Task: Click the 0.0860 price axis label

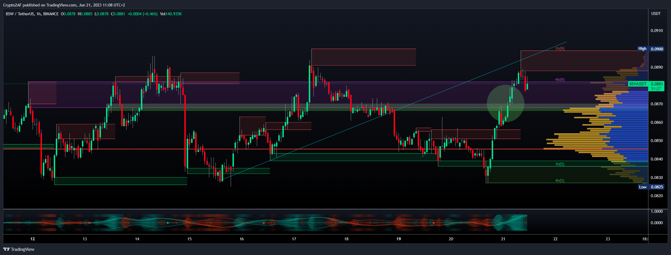Action: (x=657, y=122)
